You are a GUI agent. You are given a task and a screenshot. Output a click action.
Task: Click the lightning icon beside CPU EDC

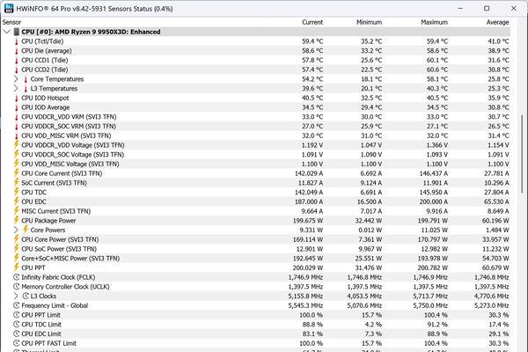16,202
